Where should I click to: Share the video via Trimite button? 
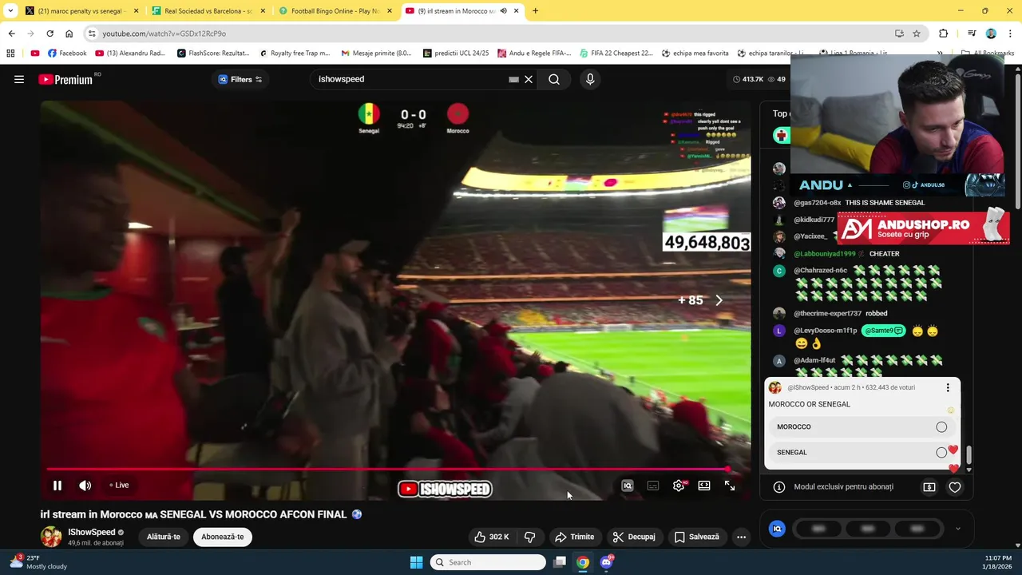(575, 537)
